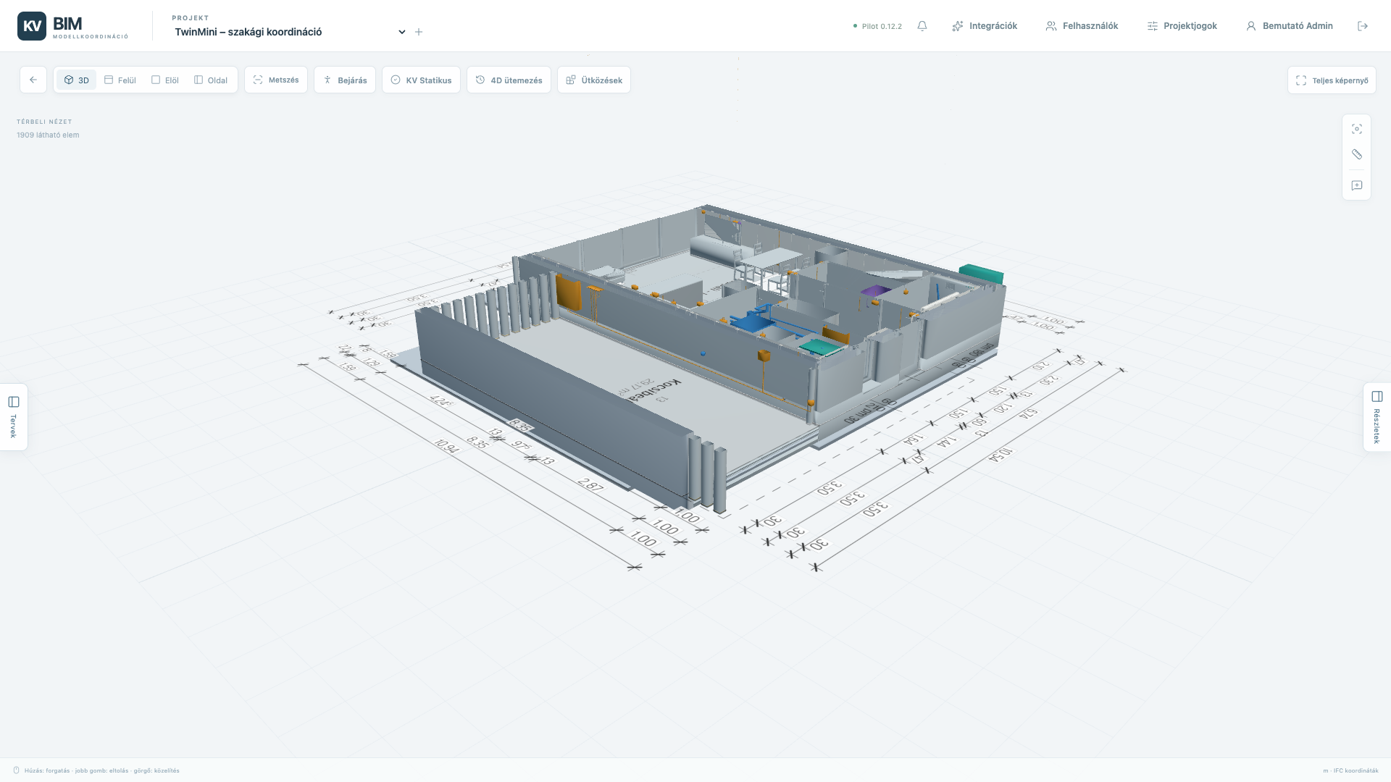
Task: Open 4D ütemezés scheduling
Action: click(x=509, y=80)
